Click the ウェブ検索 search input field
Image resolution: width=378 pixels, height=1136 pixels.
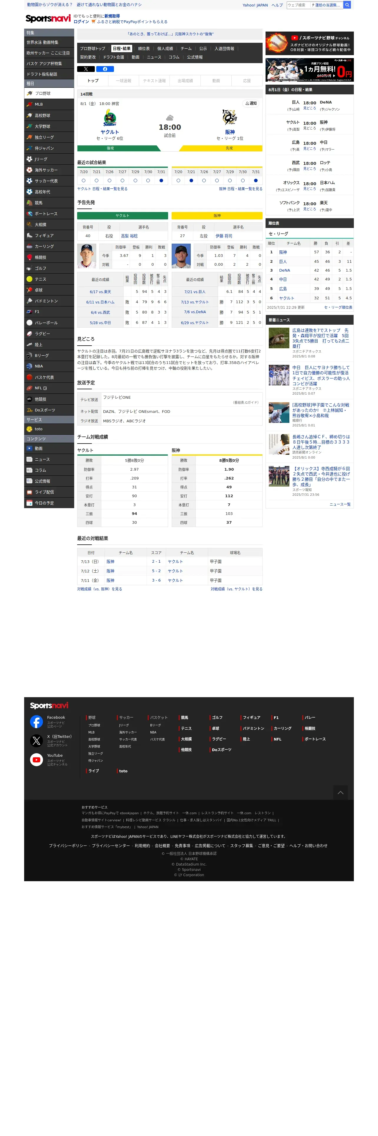click(x=298, y=5)
